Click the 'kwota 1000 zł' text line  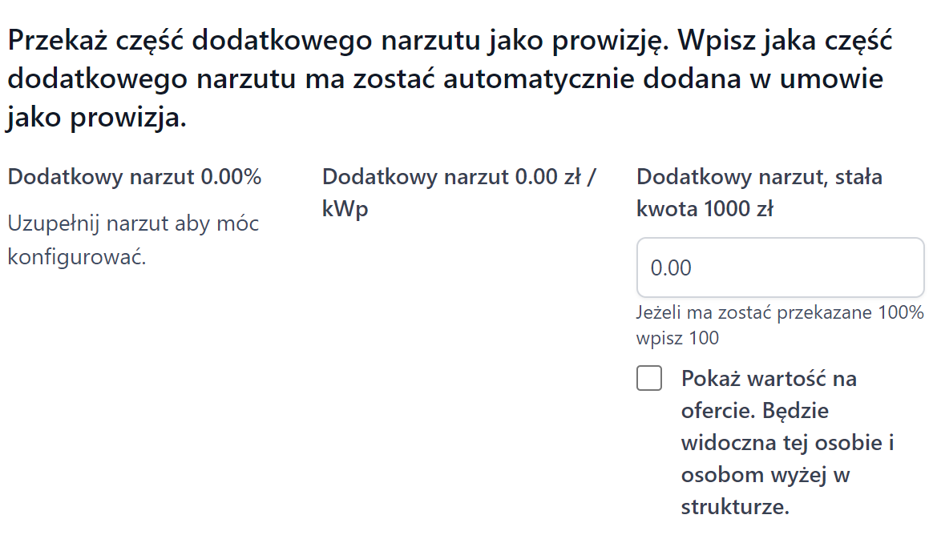(705, 210)
